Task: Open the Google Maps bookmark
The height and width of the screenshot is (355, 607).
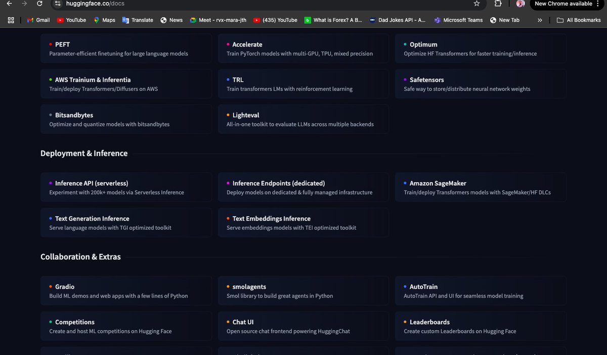Action: click(104, 20)
